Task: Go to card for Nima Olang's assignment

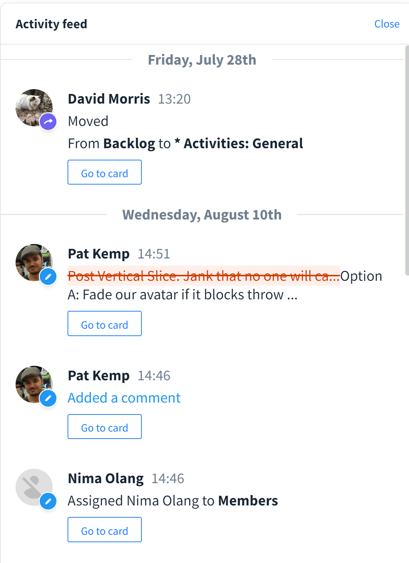Action: coord(105,530)
